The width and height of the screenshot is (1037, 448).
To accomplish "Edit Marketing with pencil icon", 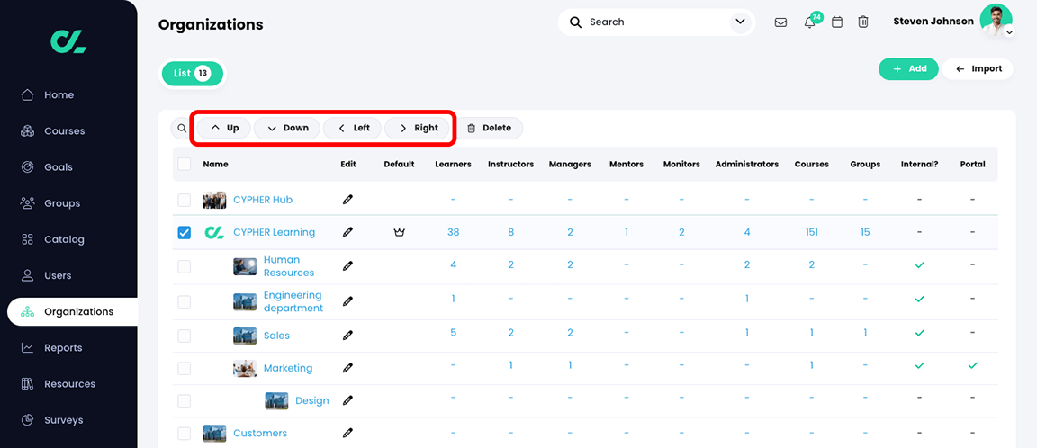I will tap(347, 368).
